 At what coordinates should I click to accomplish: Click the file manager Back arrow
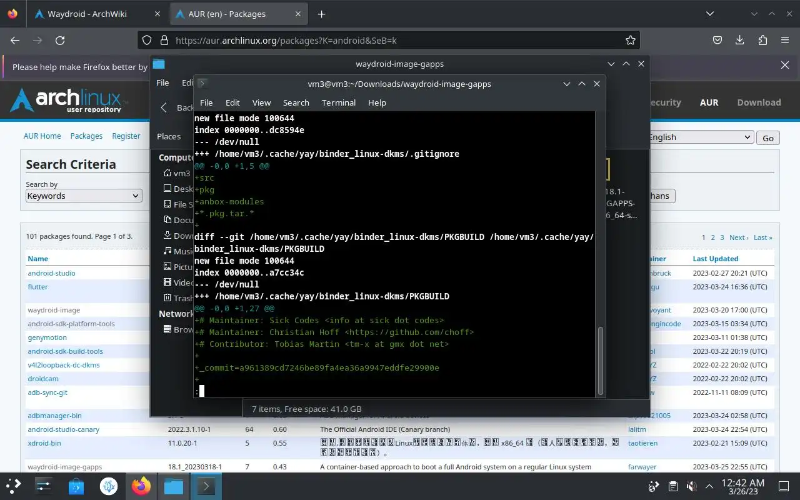(164, 107)
